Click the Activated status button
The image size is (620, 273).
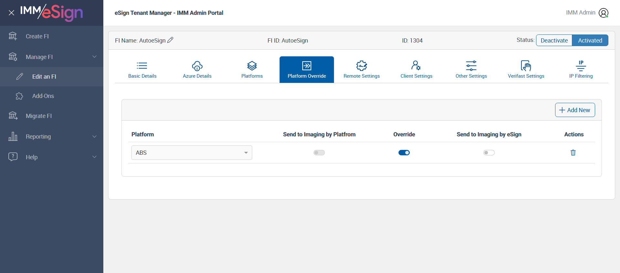(590, 40)
